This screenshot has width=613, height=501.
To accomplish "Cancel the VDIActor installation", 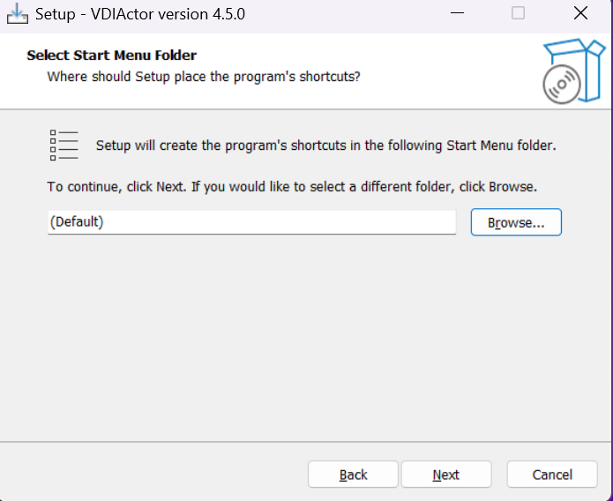I will point(552,475).
